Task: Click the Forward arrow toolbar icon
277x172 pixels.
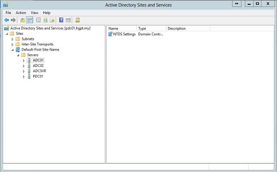Action: pos(13,20)
